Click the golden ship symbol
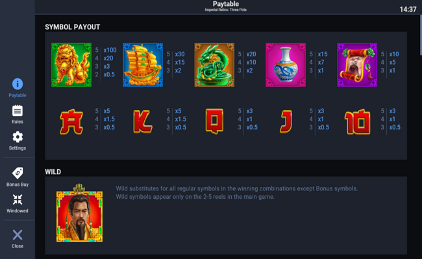The width and height of the screenshot is (422, 259). pyautogui.click(x=143, y=65)
